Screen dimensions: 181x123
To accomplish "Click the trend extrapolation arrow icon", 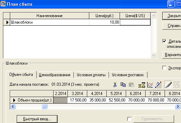I will point(158,85).
